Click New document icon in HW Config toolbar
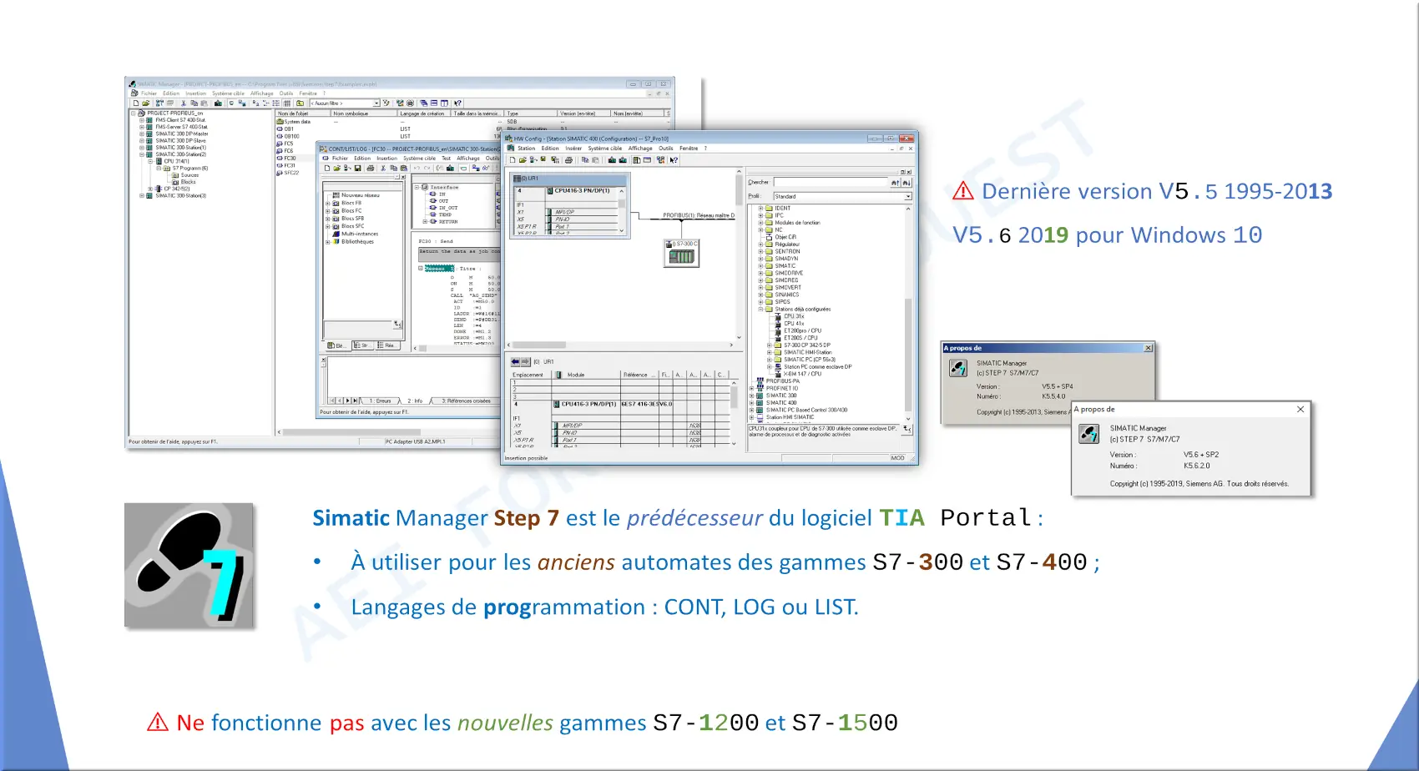The image size is (1419, 771). [x=513, y=159]
